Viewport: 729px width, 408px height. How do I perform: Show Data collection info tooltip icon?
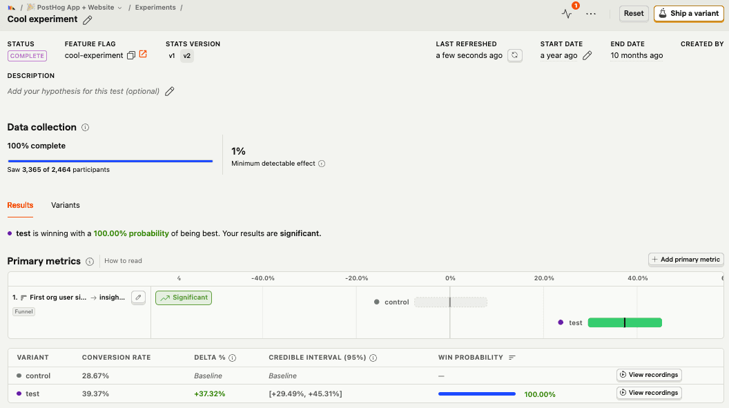pyautogui.click(x=85, y=127)
